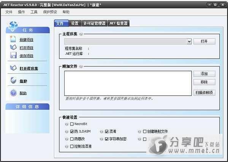Click the 移除 button
Image resolution: width=228 pixels, height=162 pixels.
tap(204, 82)
